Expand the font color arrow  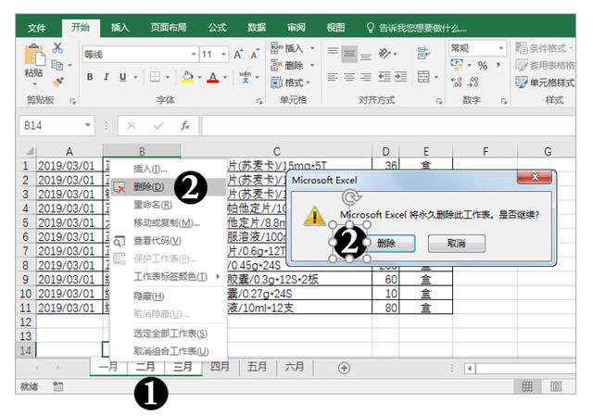(225, 77)
